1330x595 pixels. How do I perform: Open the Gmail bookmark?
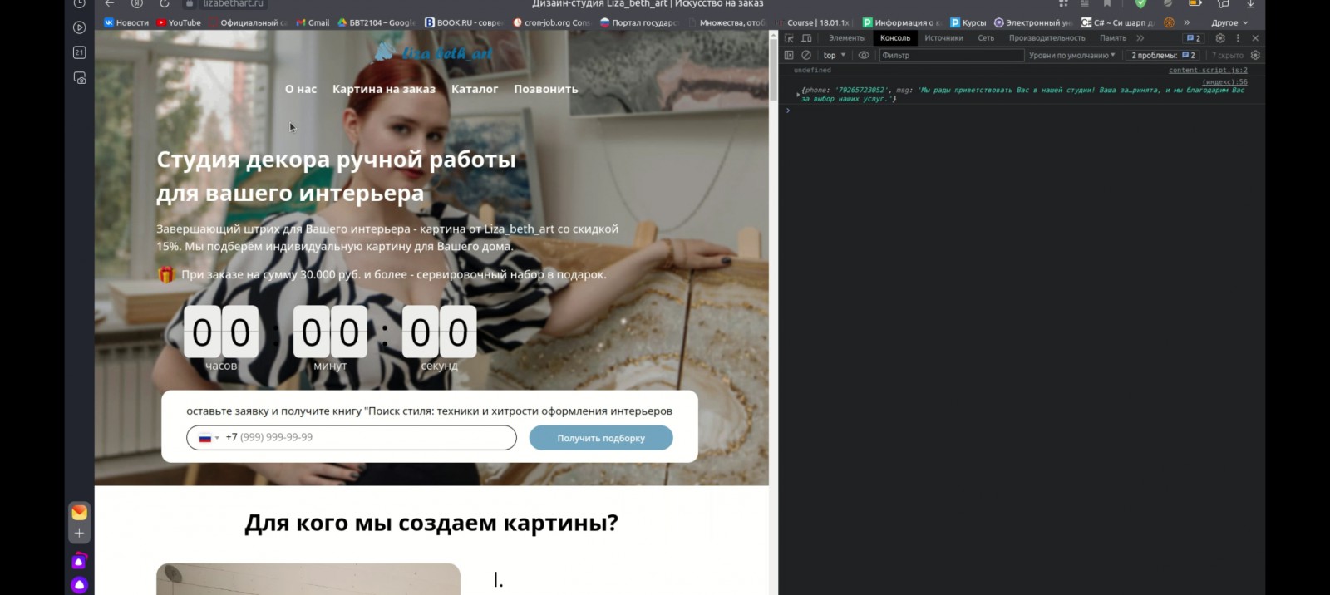pyautogui.click(x=313, y=22)
